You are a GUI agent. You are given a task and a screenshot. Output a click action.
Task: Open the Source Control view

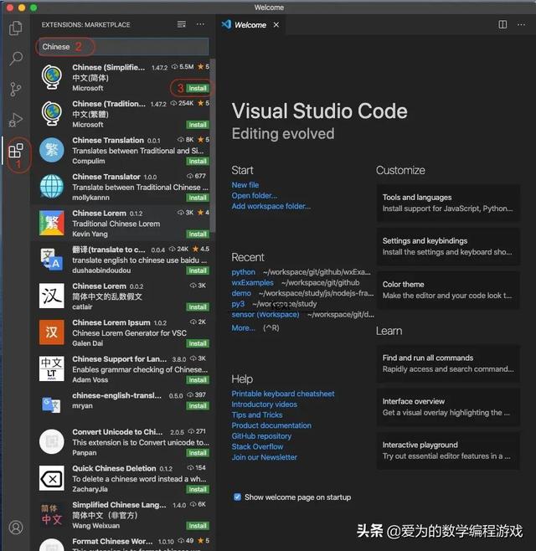(x=16, y=90)
